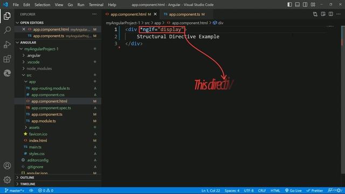Toggle the primary side bar layout icon

click(x=289, y=5)
